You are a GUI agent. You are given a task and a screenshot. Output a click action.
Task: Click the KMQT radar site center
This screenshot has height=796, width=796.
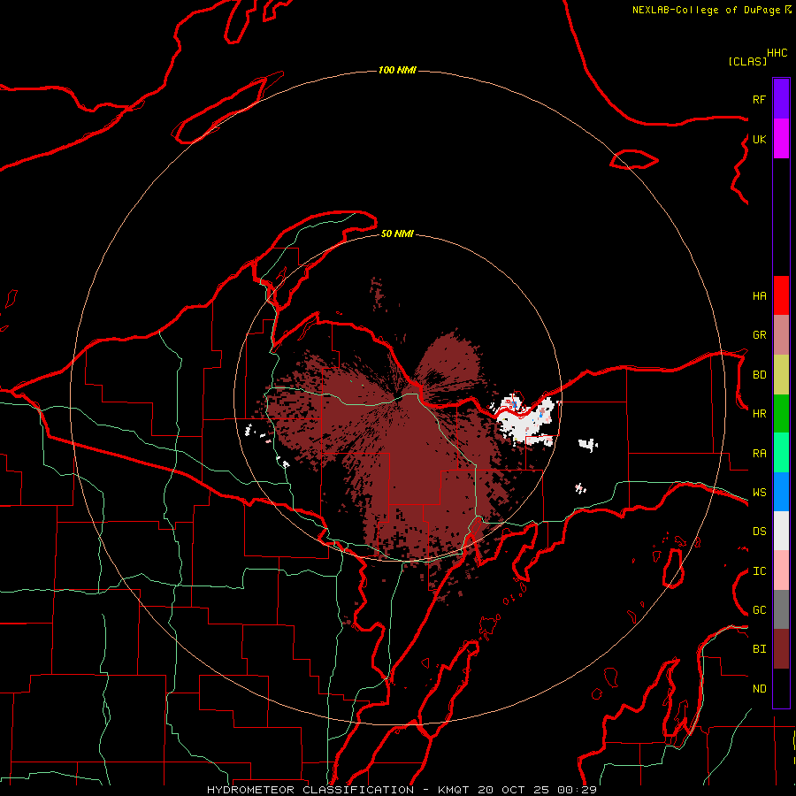(x=398, y=397)
